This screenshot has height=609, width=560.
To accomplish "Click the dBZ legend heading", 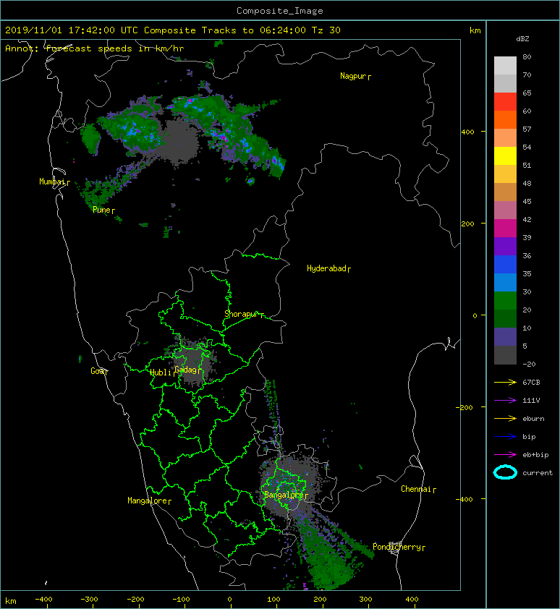I will (522, 39).
